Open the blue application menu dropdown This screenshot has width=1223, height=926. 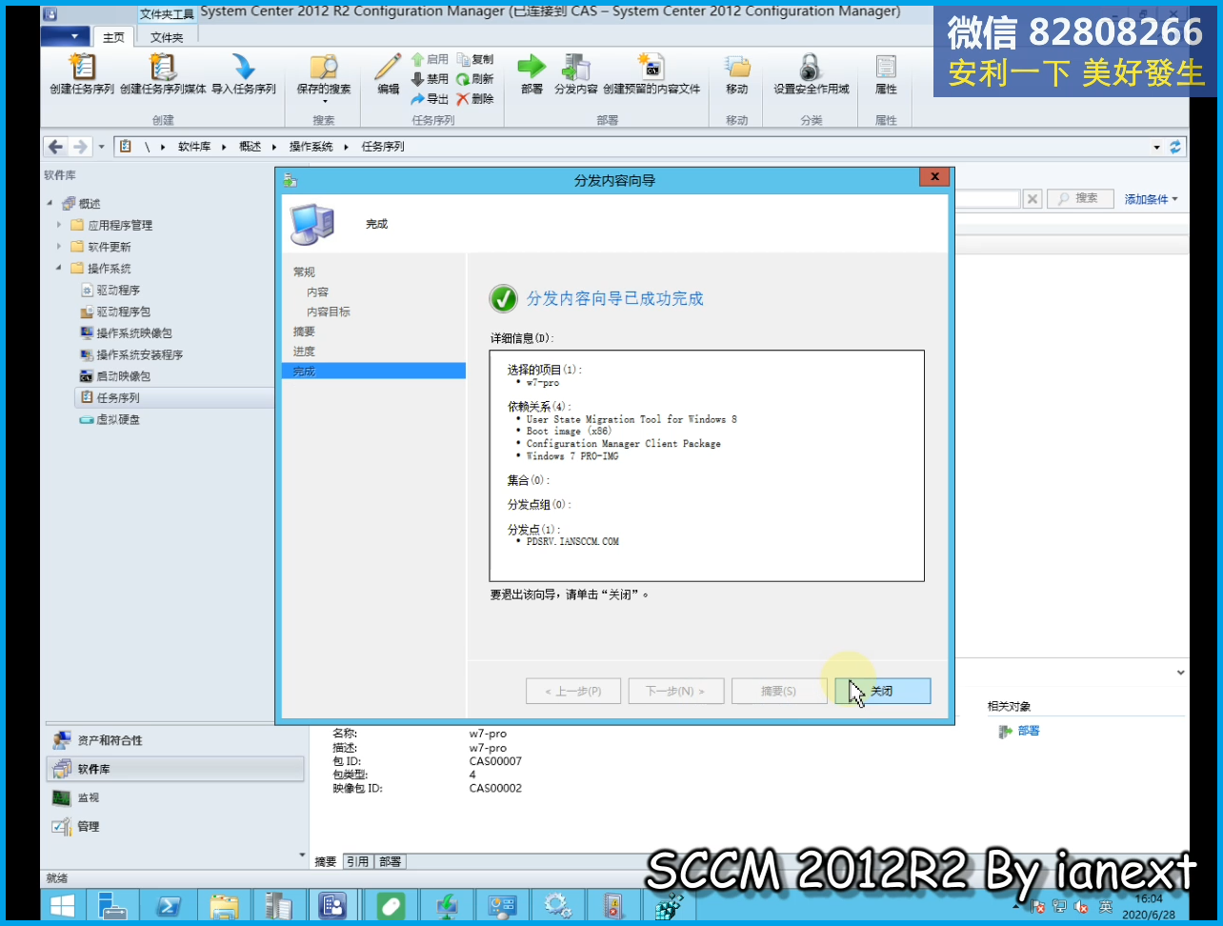point(66,36)
